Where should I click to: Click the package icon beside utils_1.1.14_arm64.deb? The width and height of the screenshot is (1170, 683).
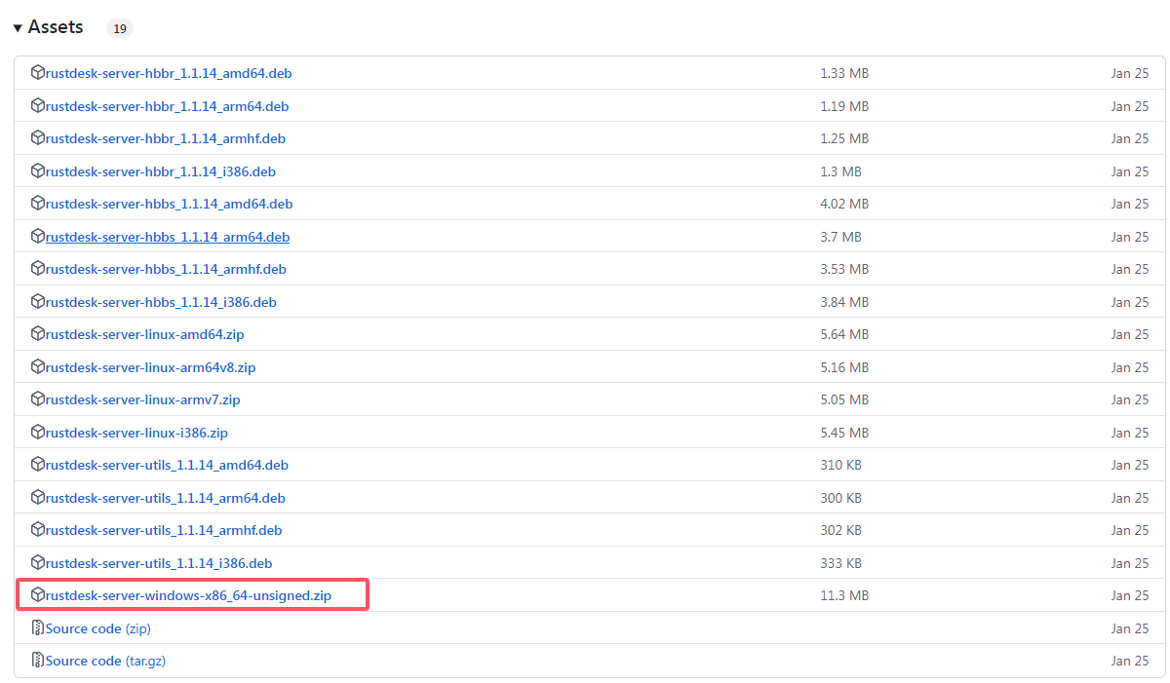[38, 497]
